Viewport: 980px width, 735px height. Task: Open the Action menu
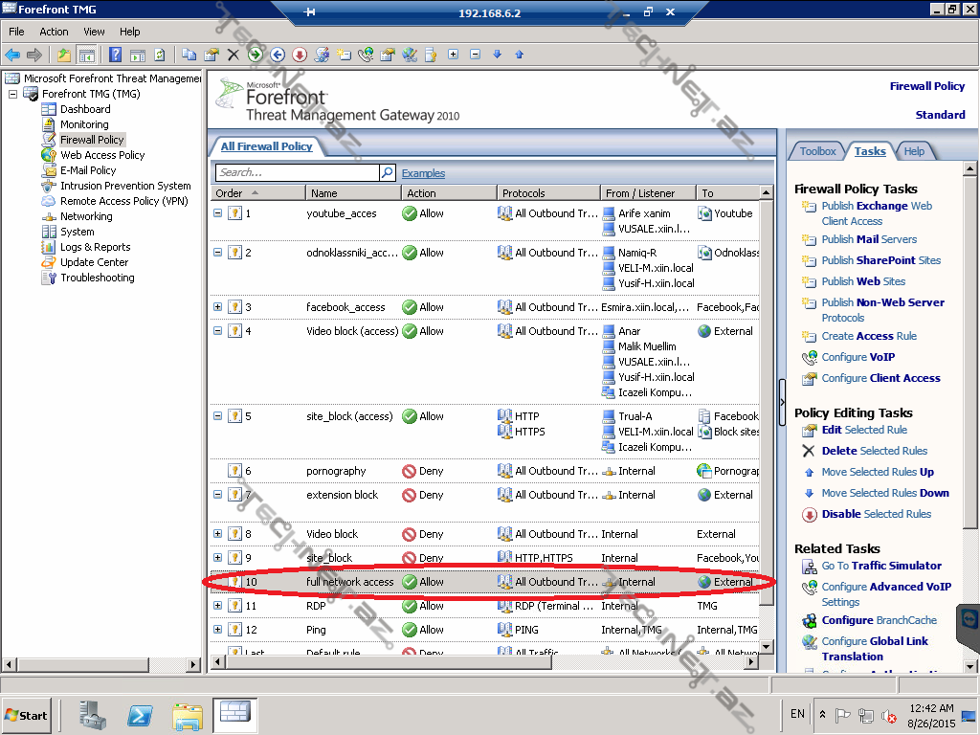(54, 32)
